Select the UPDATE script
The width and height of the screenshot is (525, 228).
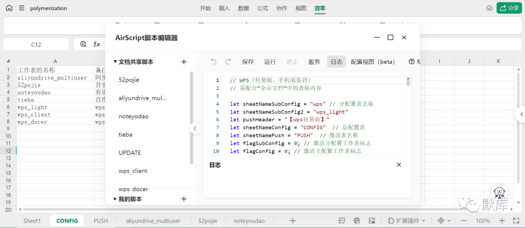coord(130,153)
